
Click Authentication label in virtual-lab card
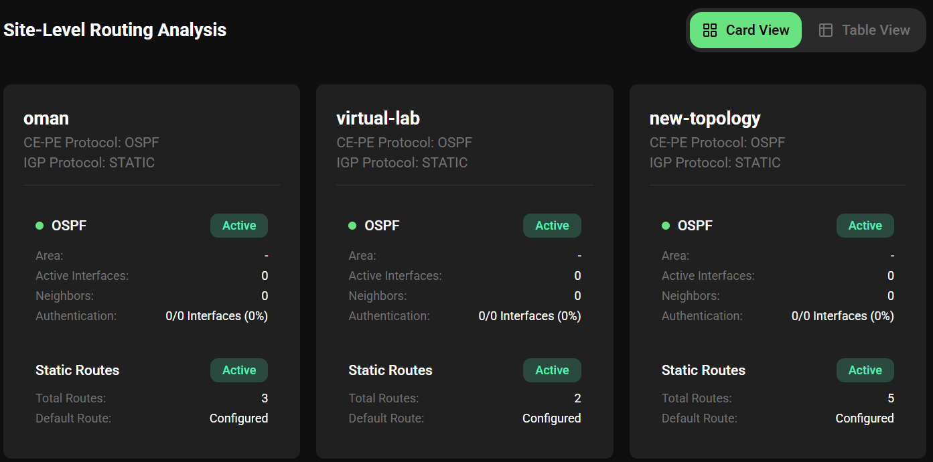(389, 316)
